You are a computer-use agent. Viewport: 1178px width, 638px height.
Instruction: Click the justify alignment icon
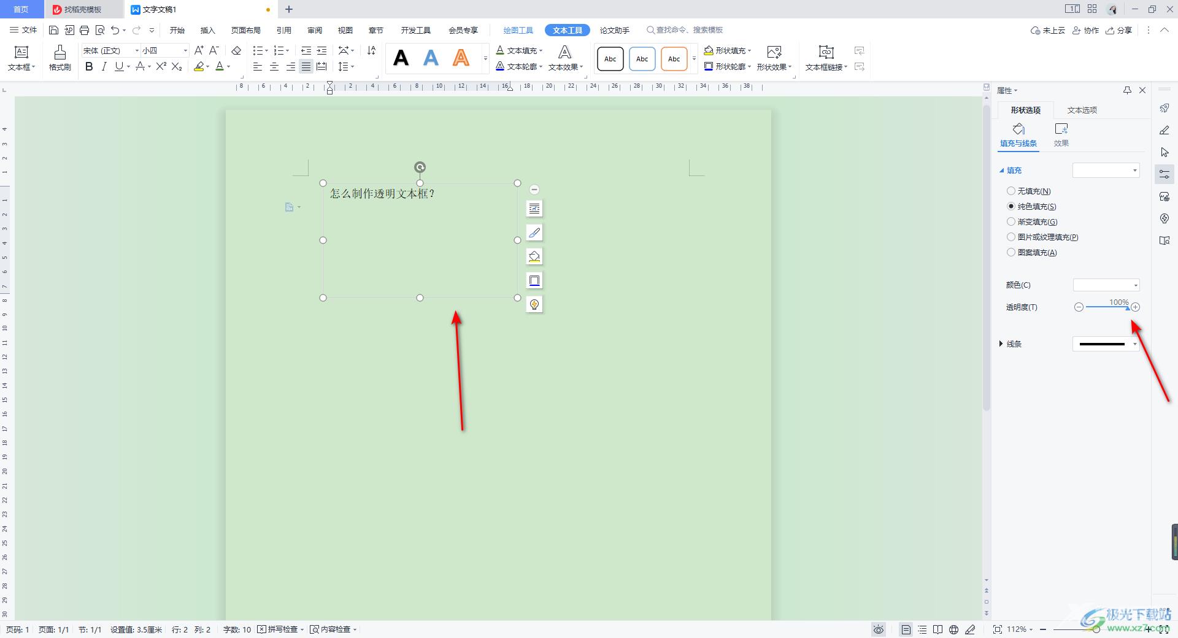[306, 66]
